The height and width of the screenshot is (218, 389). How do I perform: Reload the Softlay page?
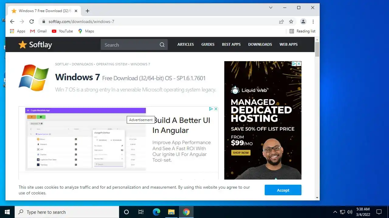[32, 21]
